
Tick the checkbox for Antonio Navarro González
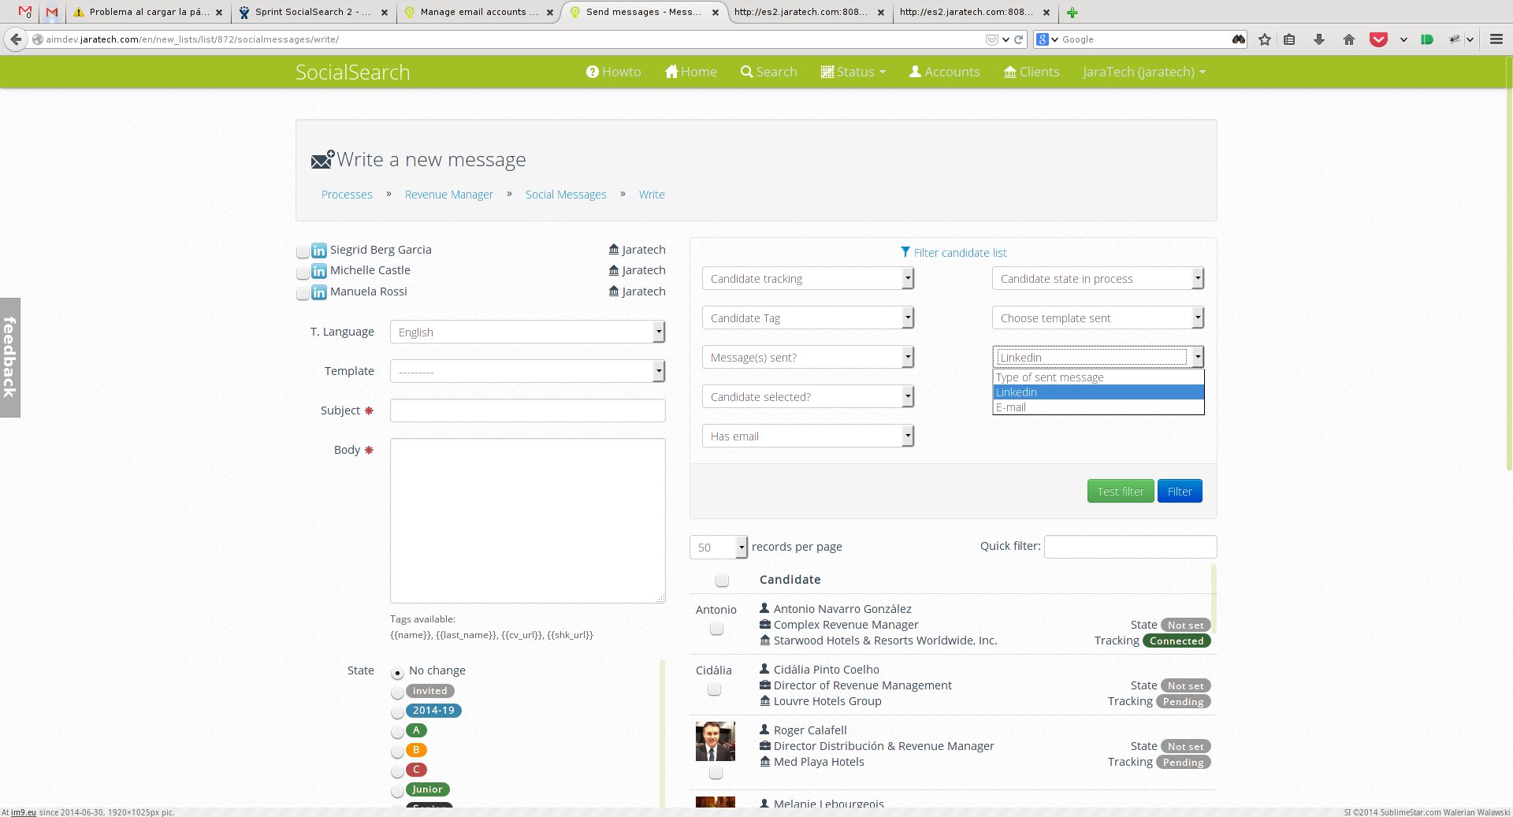716,629
